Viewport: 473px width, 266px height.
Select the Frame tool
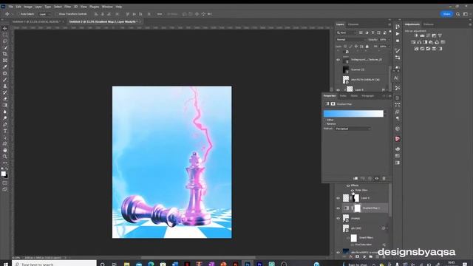5,61
